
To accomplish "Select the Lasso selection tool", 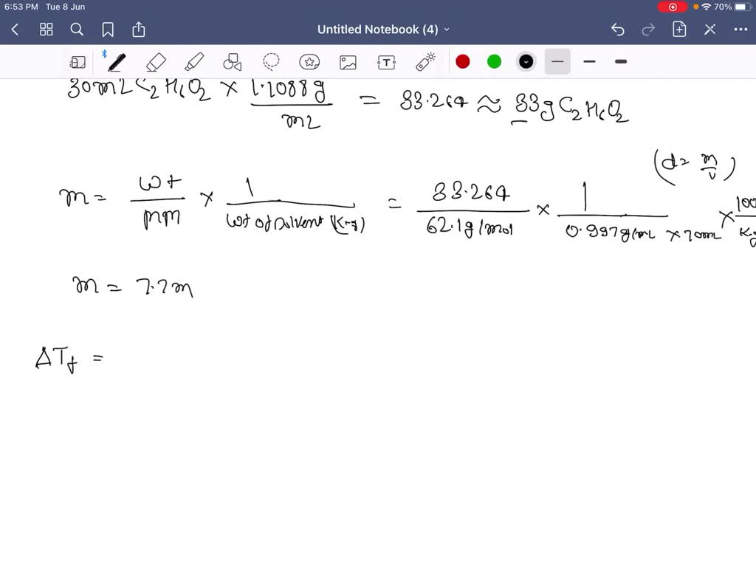I will click(x=271, y=62).
